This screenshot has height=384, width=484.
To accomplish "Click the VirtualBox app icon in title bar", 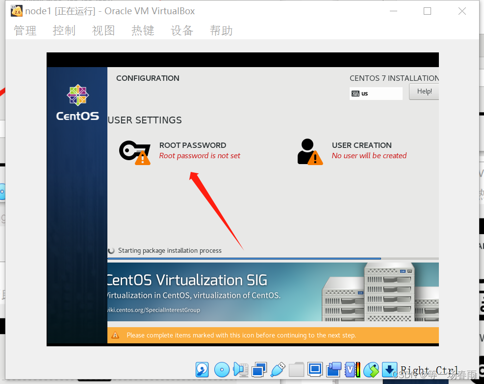I will tap(17, 11).
